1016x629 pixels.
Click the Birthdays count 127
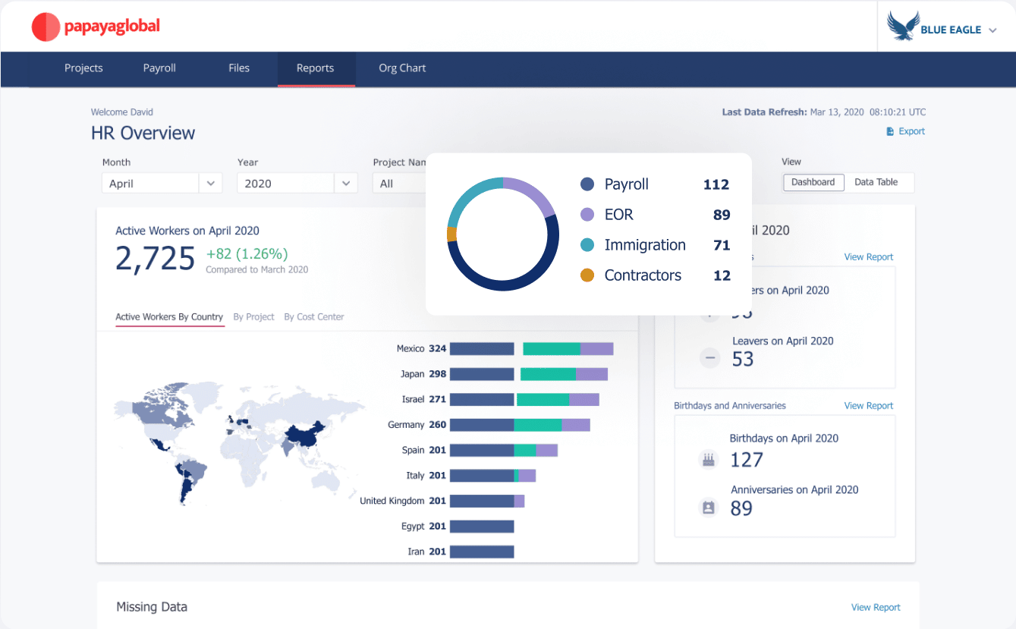[x=747, y=460]
